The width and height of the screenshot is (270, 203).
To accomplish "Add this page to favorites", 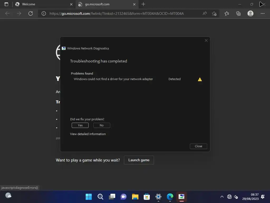I will [x=214, y=13].
